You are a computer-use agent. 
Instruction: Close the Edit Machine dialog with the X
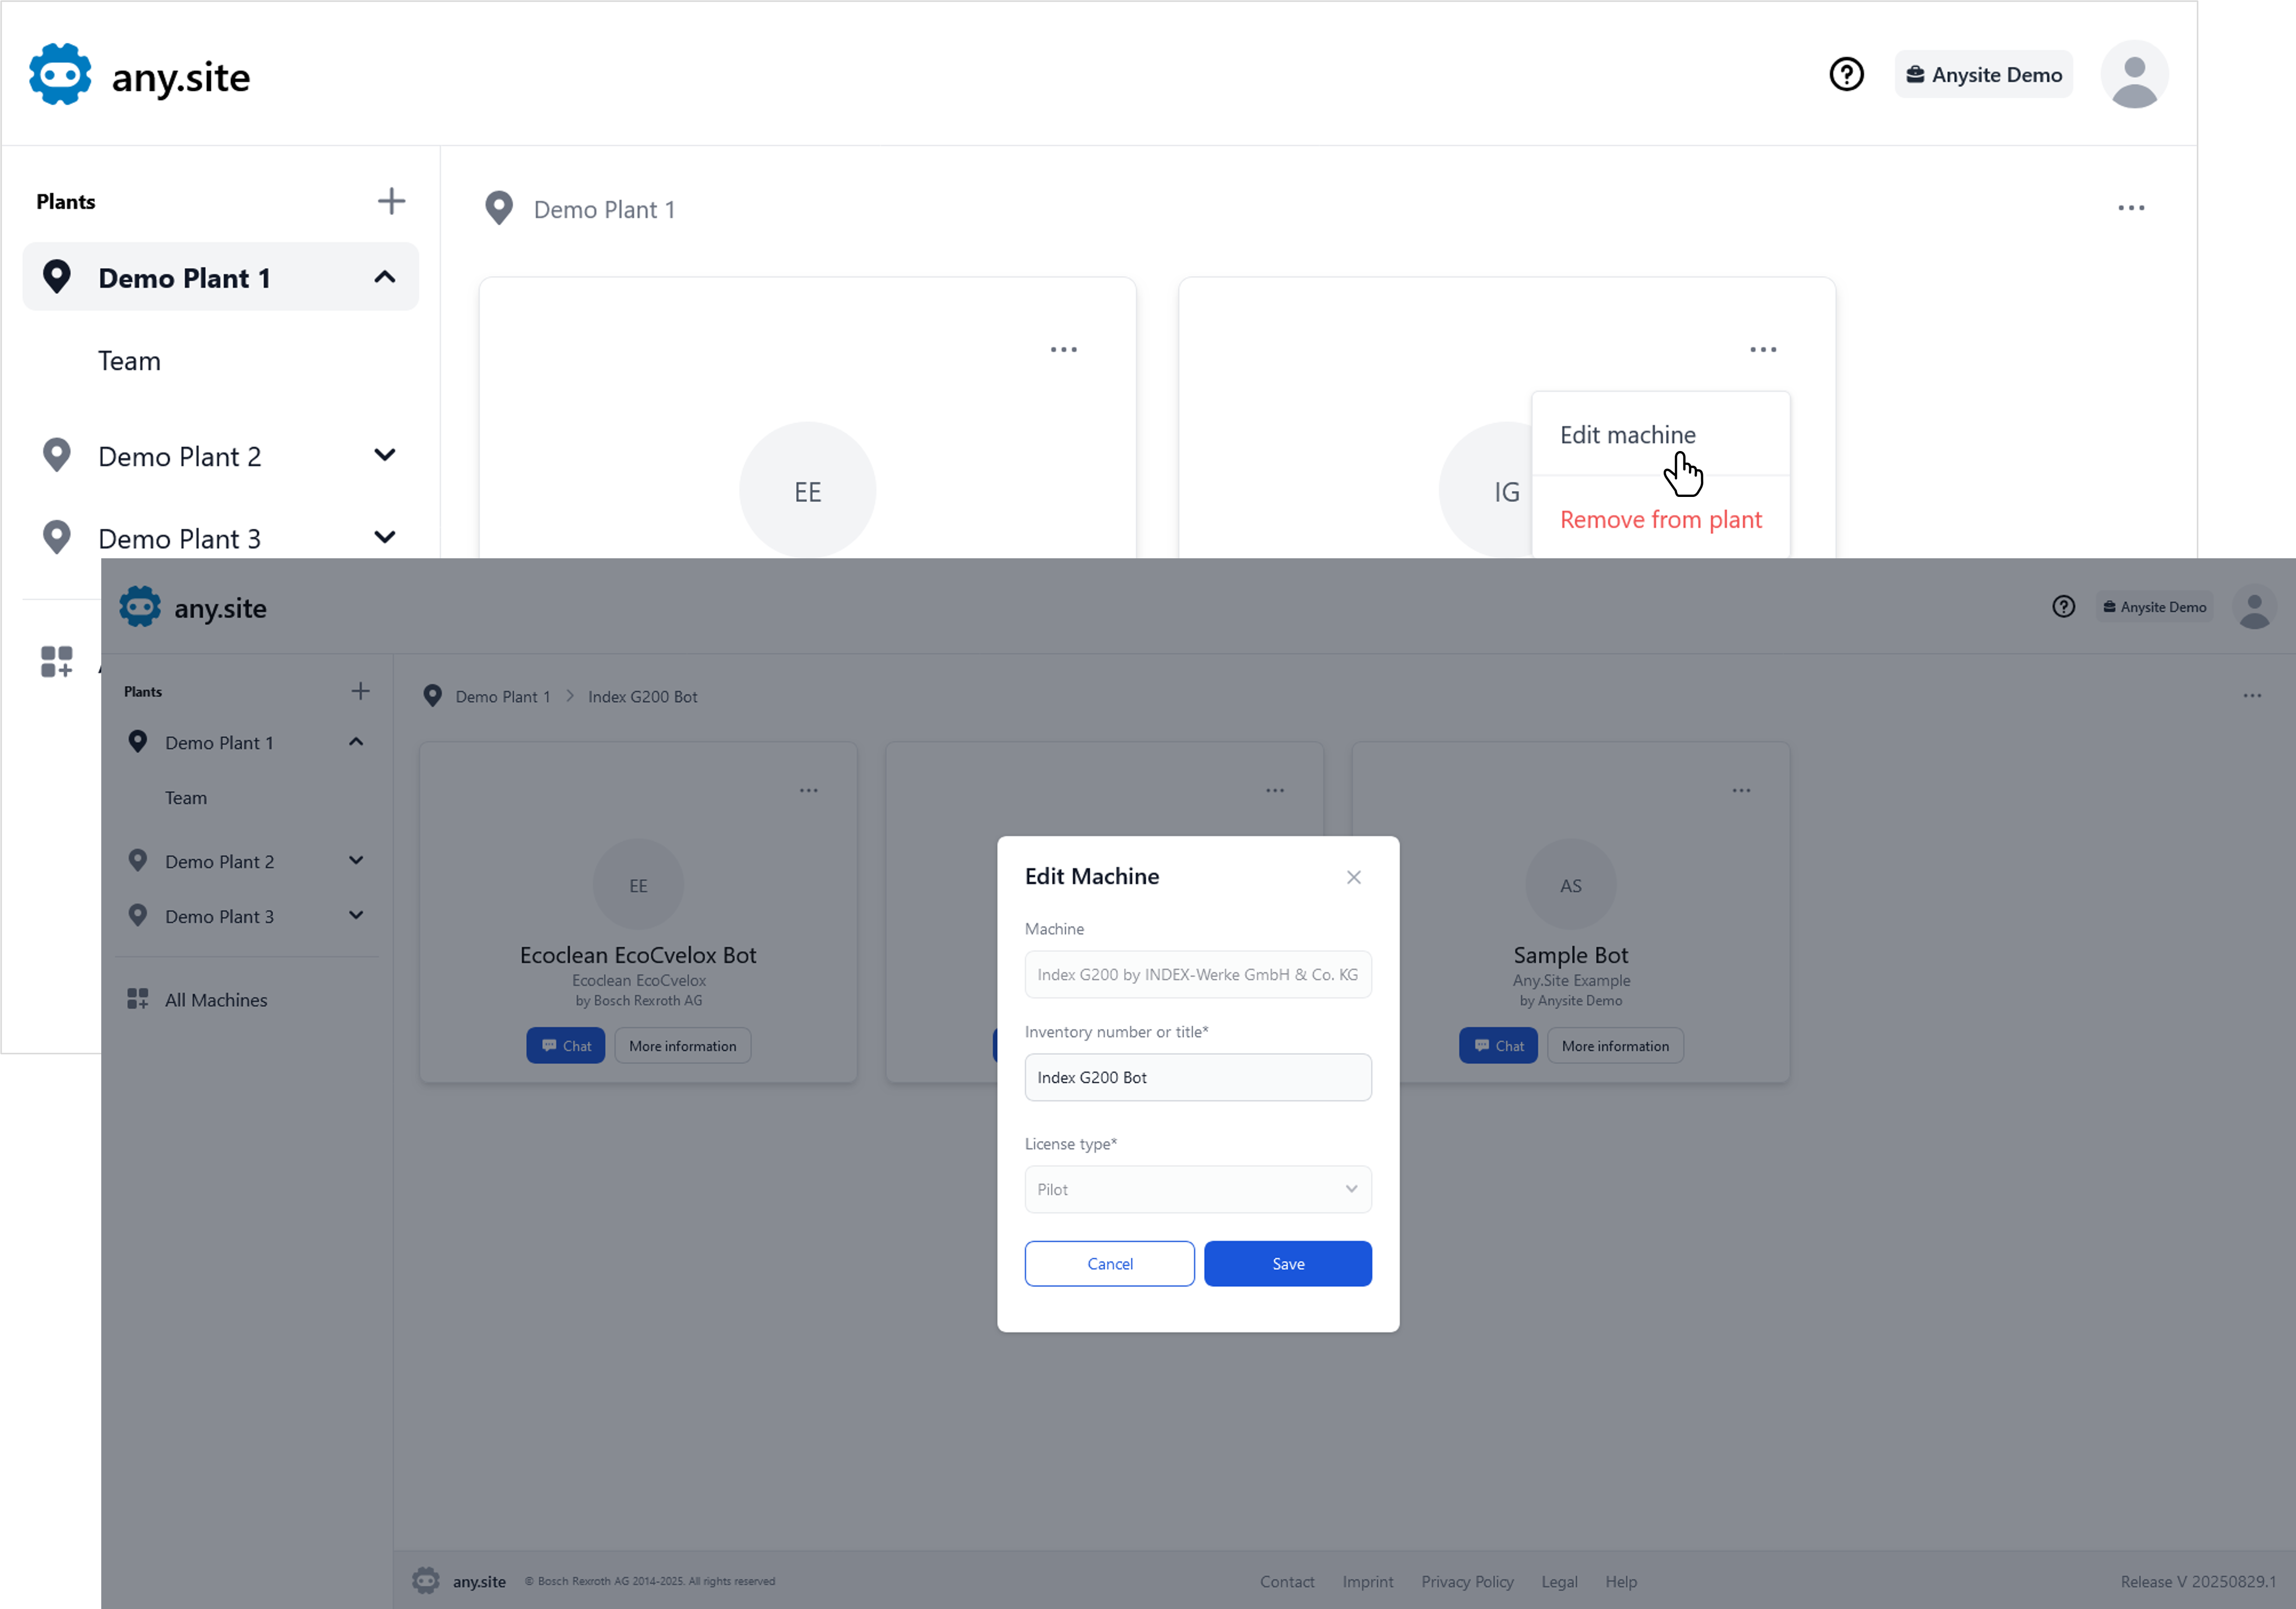pos(1353,877)
